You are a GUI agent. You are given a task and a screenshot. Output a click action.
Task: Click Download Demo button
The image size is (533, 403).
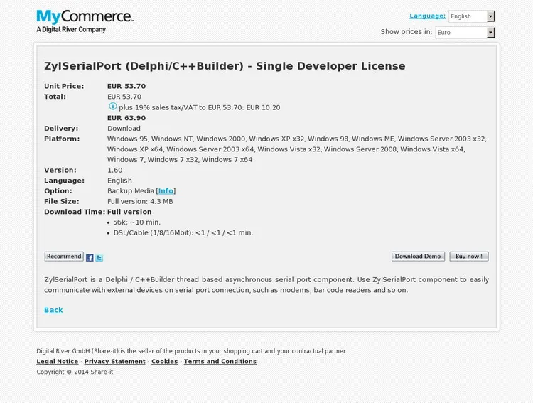pos(418,257)
